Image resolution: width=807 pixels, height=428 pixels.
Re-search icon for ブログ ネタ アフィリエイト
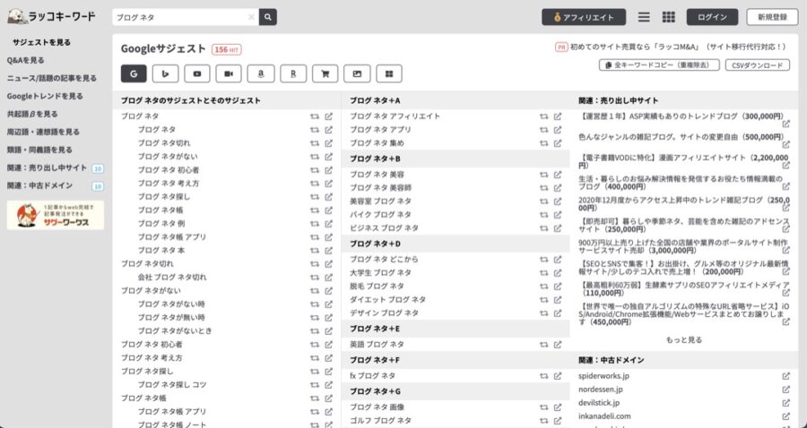pos(543,116)
